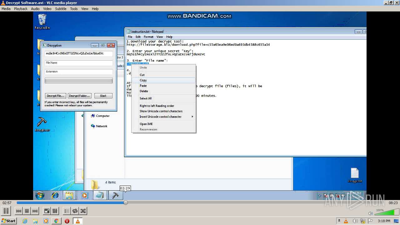
Task: Open the Windows Start menu
Action: pyautogui.click(x=9, y=221)
